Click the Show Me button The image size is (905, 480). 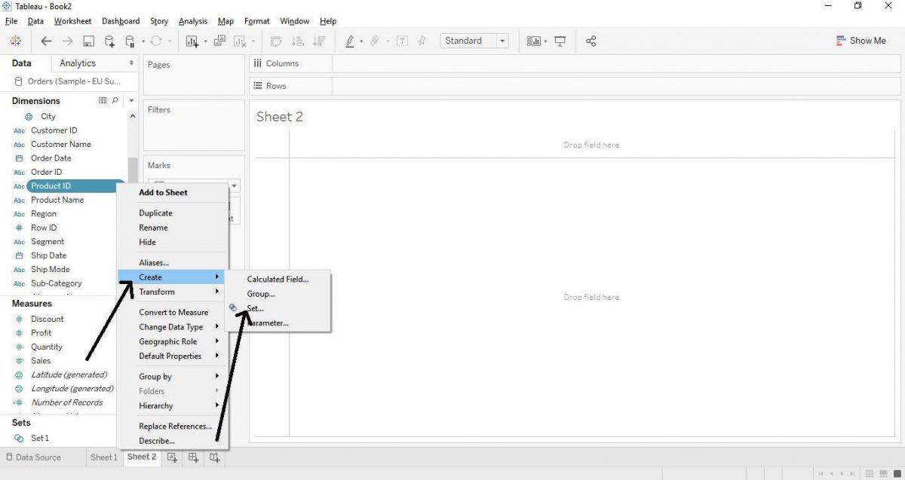click(861, 41)
